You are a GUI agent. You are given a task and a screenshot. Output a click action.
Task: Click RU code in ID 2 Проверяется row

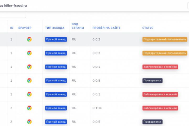point(74,122)
